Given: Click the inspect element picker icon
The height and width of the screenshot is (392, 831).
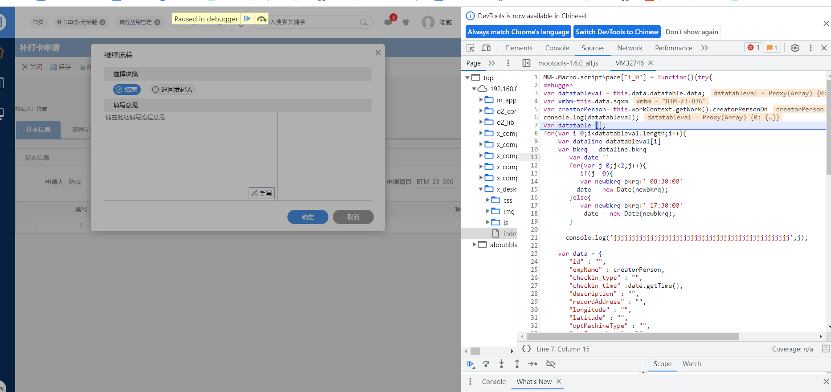Looking at the screenshot, I should (470, 48).
